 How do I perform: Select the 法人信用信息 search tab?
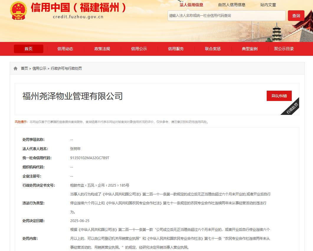coord(191,5)
